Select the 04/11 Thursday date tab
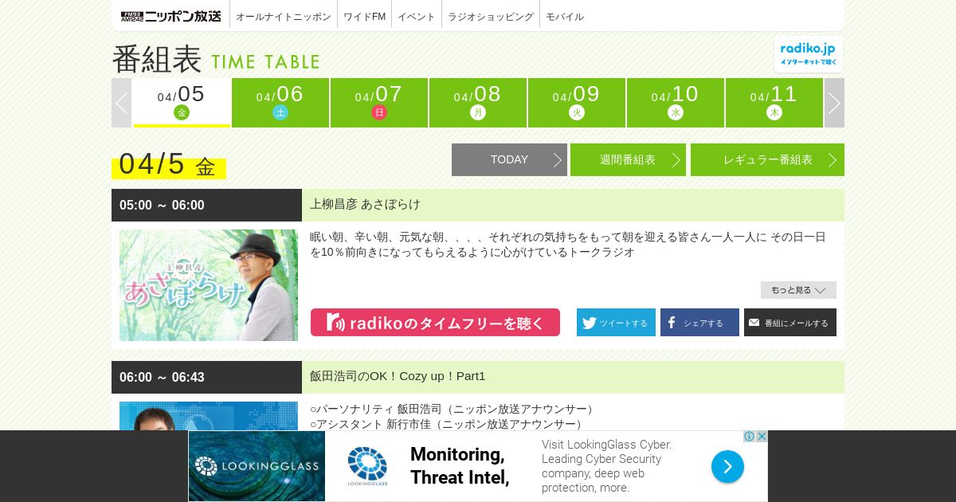 pos(774,103)
